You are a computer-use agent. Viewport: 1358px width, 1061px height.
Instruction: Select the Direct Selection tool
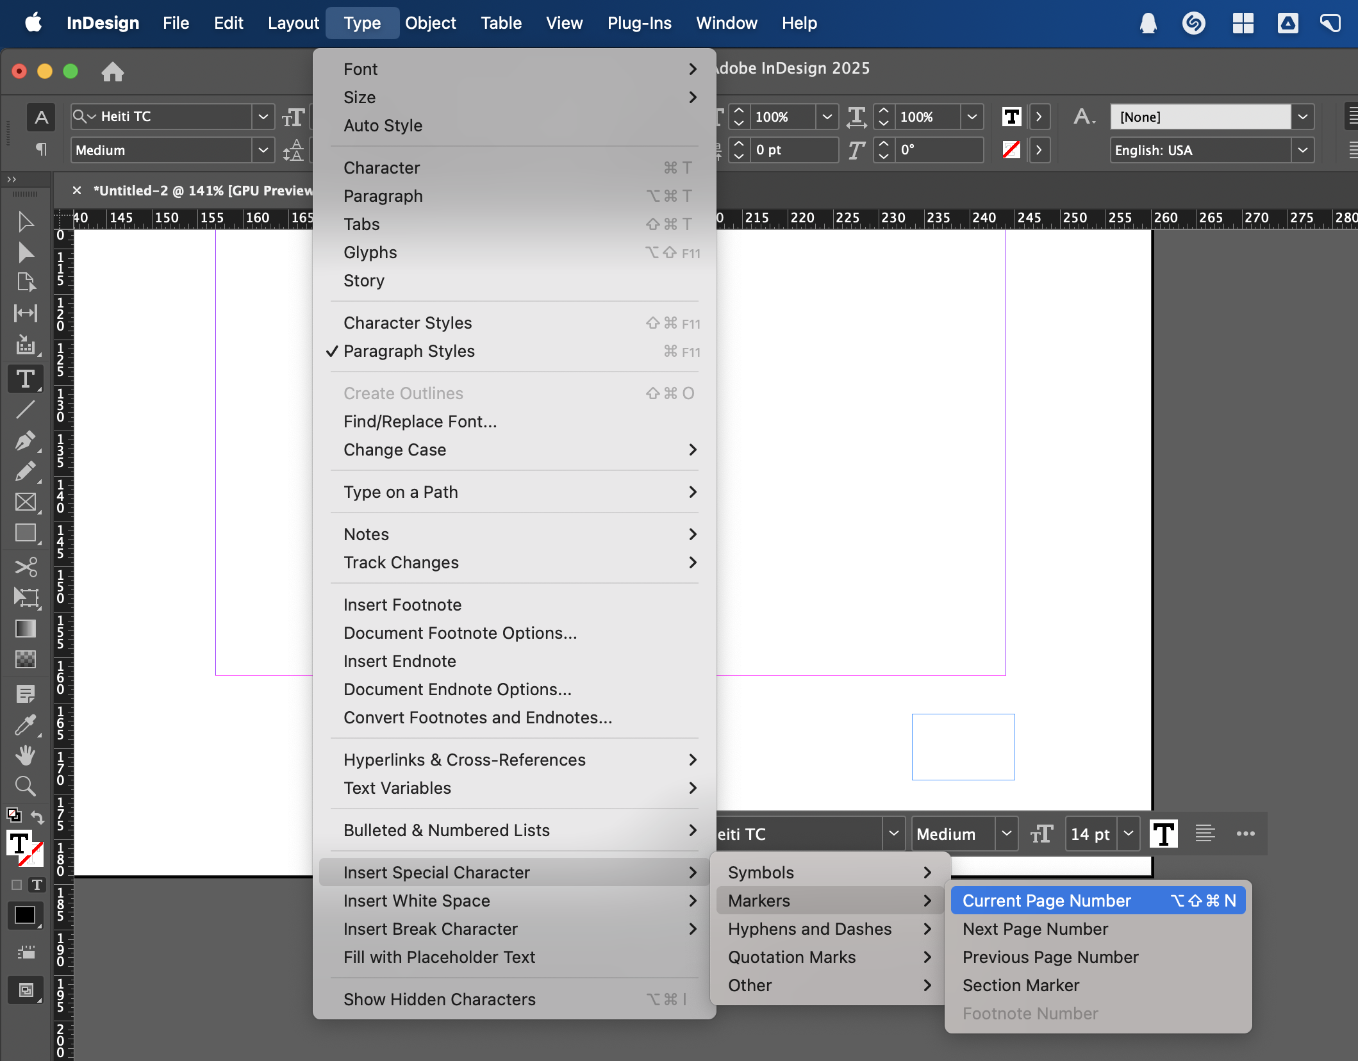[x=26, y=253]
